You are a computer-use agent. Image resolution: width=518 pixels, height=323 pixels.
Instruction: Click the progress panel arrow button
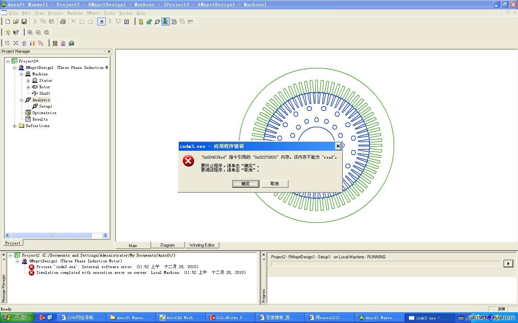508,264
